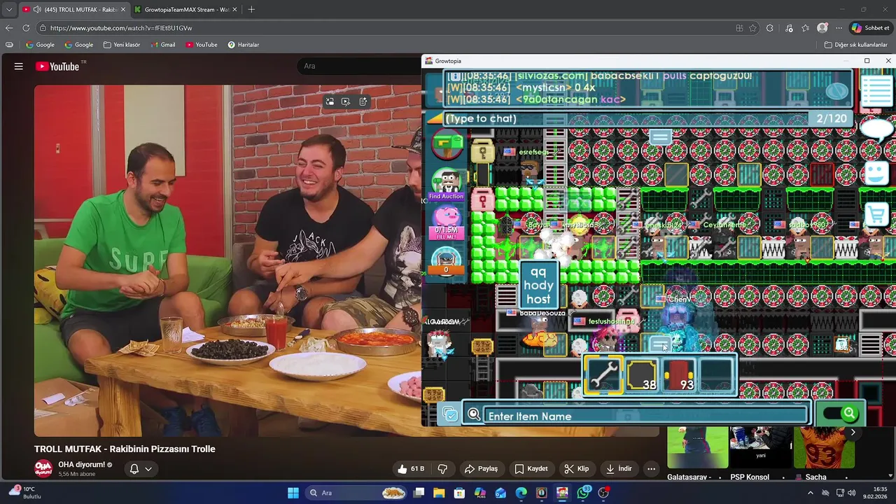Click the İndir download button
The width and height of the screenshot is (896, 504).
[619, 469]
